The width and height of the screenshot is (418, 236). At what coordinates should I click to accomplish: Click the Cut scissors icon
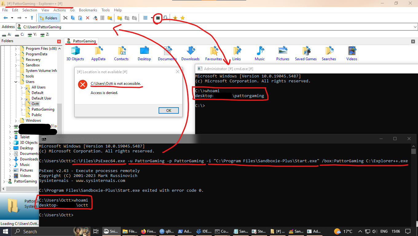(x=65, y=18)
